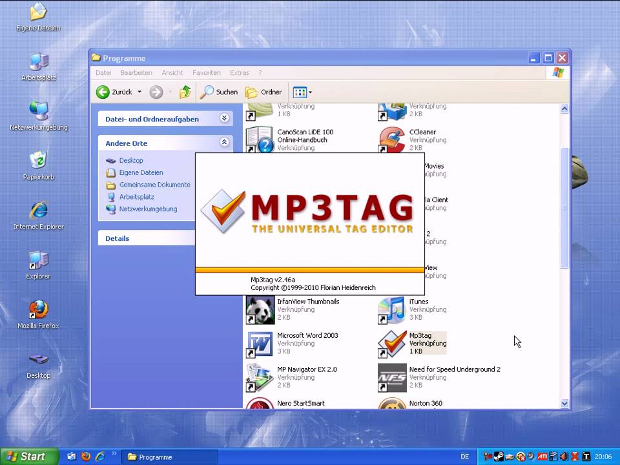The image size is (620, 465).
Task: Go to Eigene Dateien link
Action: click(141, 173)
